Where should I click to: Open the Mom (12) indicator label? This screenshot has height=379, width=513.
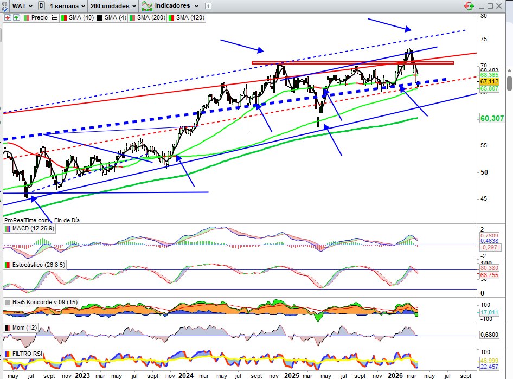point(24,327)
